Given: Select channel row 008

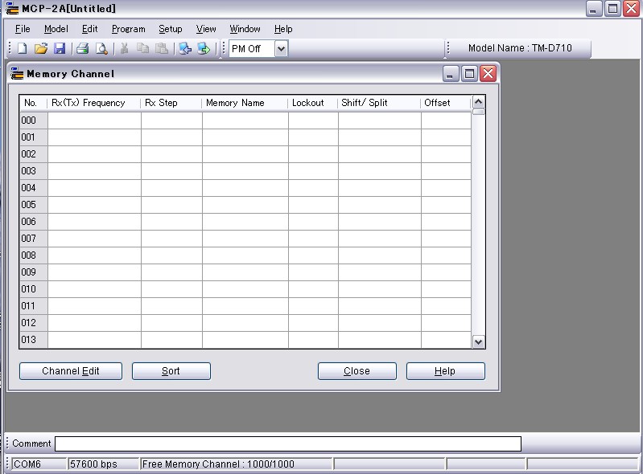Looking at the screenshot, I should [x=245, y=255].
